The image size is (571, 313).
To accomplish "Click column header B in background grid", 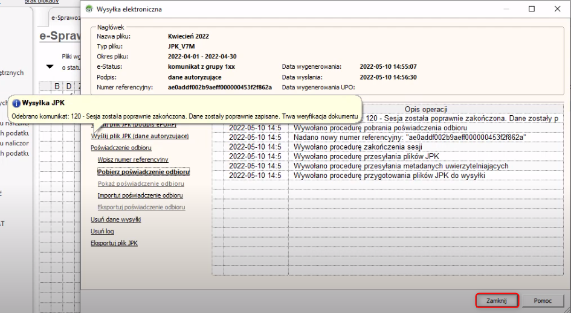I will [x=57, y=86].
